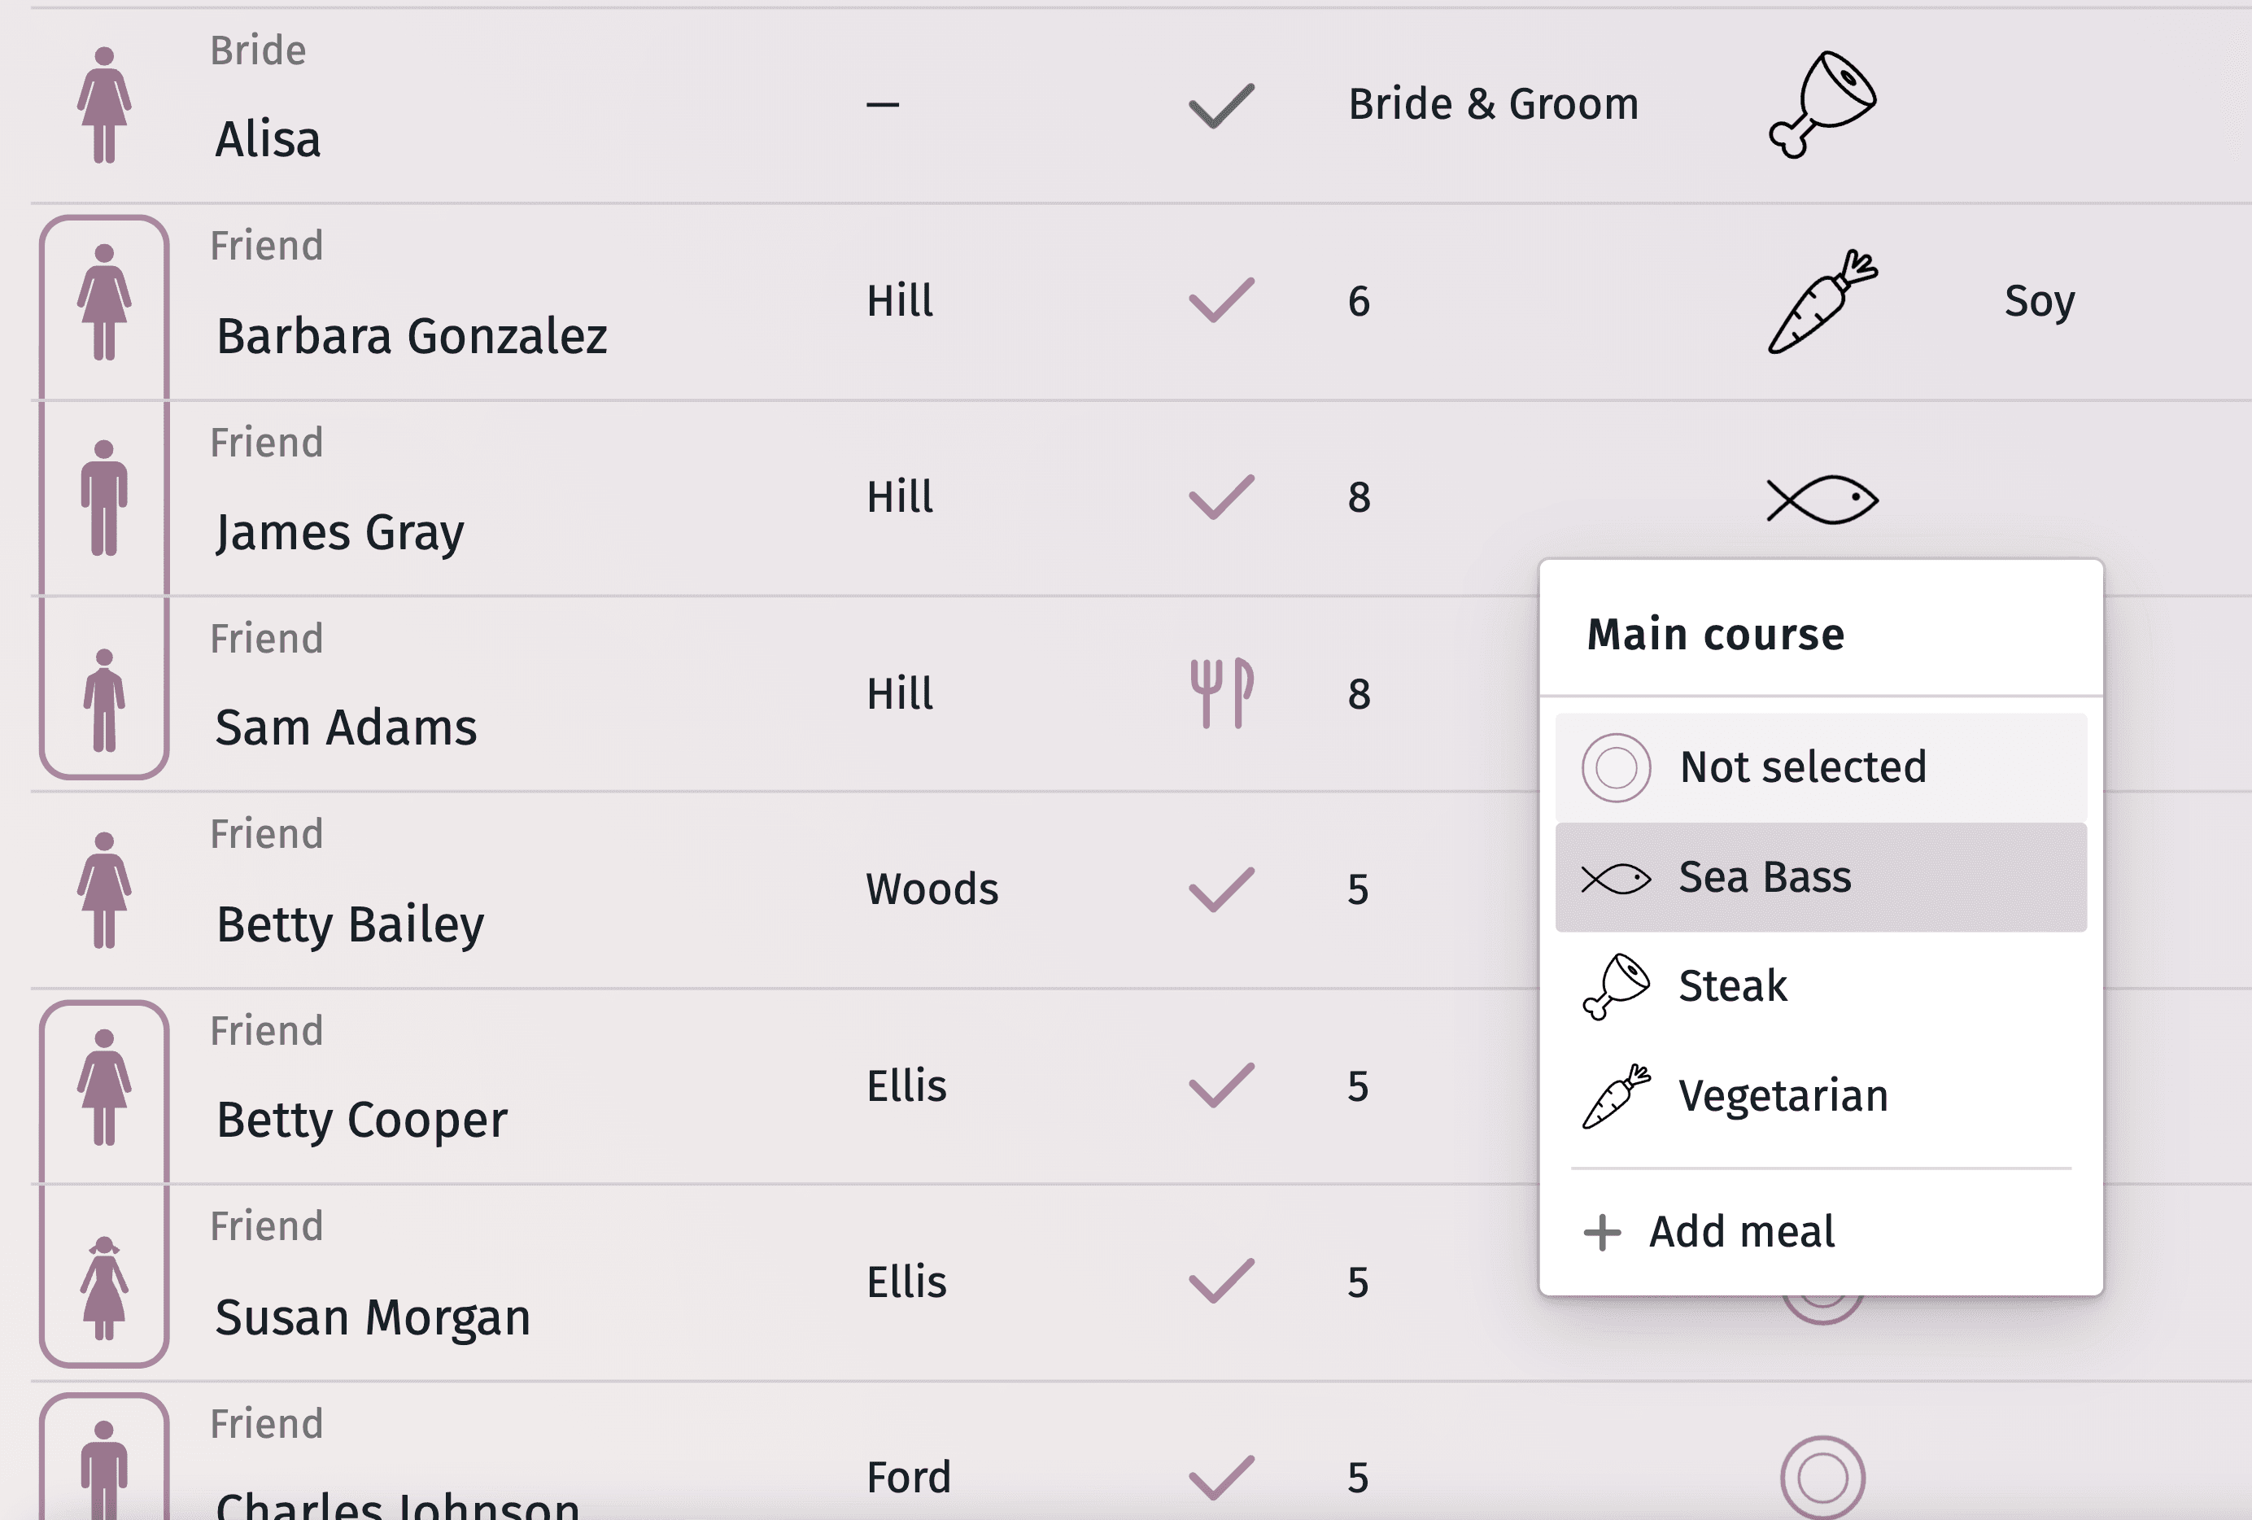Screen dimensions: 2252x1520
Task: Open Charles Johnson's empty meal plate selector
Action: pos(1822,1478)
